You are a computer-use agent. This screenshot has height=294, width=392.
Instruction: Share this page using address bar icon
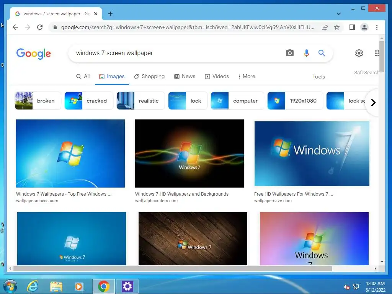point(325,27)
